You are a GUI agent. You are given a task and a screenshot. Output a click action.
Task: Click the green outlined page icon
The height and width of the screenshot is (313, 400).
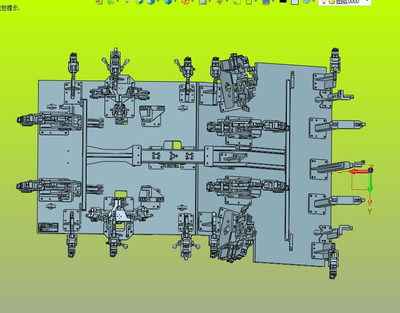click(237, 2)
